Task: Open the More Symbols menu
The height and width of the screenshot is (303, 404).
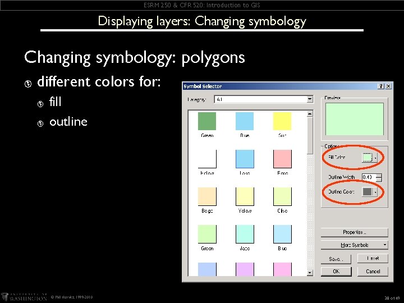Action: coord(354,245)
